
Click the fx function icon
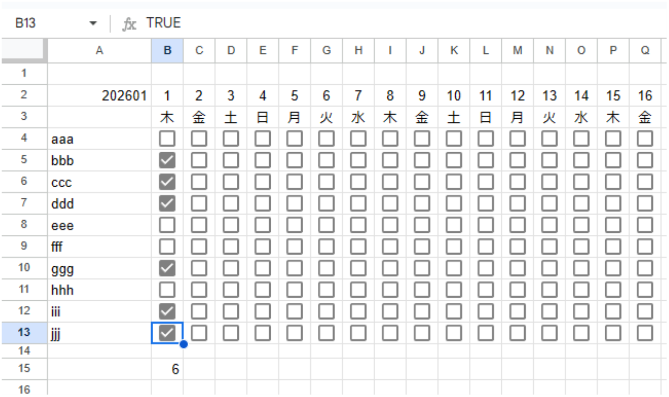click(129, 24)
